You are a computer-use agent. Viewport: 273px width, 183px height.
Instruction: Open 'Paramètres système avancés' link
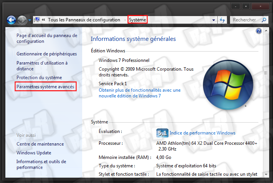45,87
